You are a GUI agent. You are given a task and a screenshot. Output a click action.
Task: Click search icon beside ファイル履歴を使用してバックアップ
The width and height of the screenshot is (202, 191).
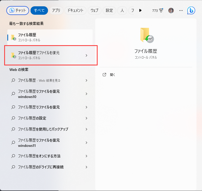tap(13, 129)
